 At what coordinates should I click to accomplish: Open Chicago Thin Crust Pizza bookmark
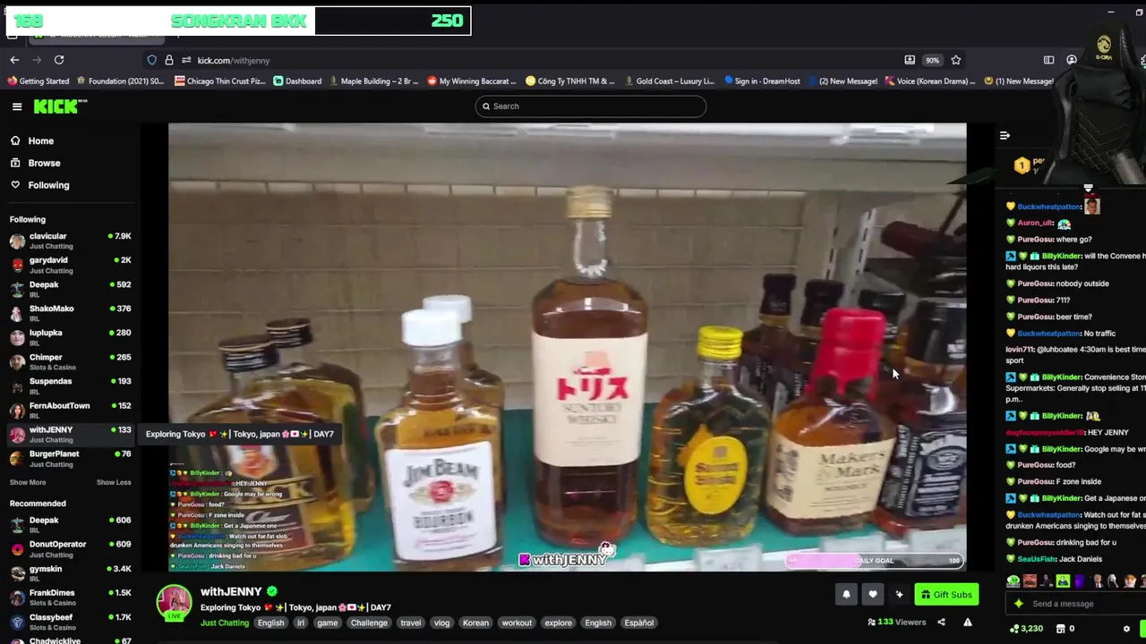point(220,81)
